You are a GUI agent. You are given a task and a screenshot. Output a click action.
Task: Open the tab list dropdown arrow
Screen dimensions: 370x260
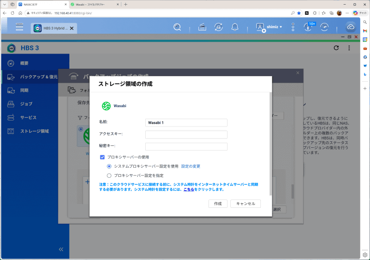(x=5, y=5)
